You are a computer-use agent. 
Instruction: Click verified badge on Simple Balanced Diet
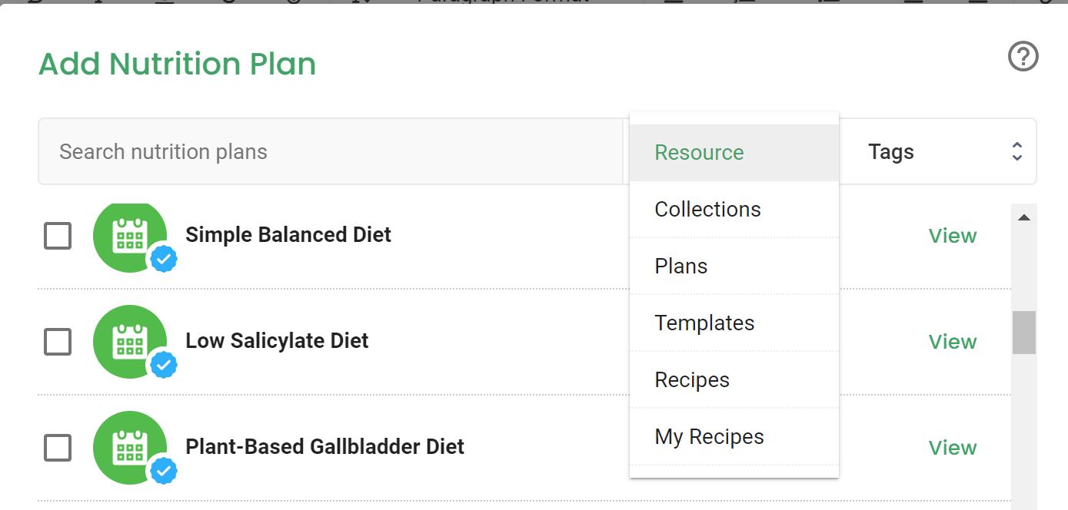click(x=164, y=260)
